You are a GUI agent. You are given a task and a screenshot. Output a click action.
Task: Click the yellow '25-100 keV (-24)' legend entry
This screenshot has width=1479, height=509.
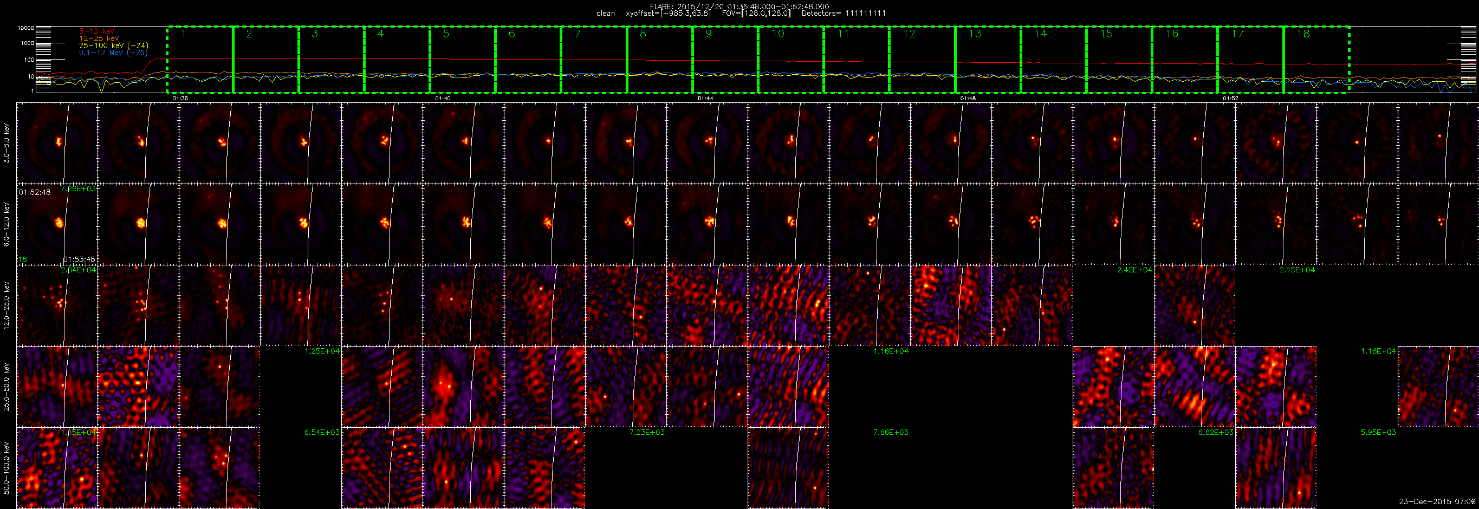[x=114, y=45]
